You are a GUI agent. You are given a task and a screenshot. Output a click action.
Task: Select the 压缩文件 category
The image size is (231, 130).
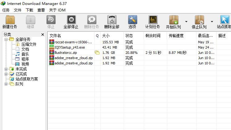point(29,44)
